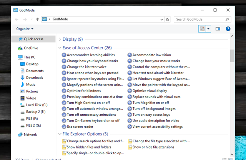Expand the Display (9) group
Screen dimensions: 246x160
(x=60, y=39)
